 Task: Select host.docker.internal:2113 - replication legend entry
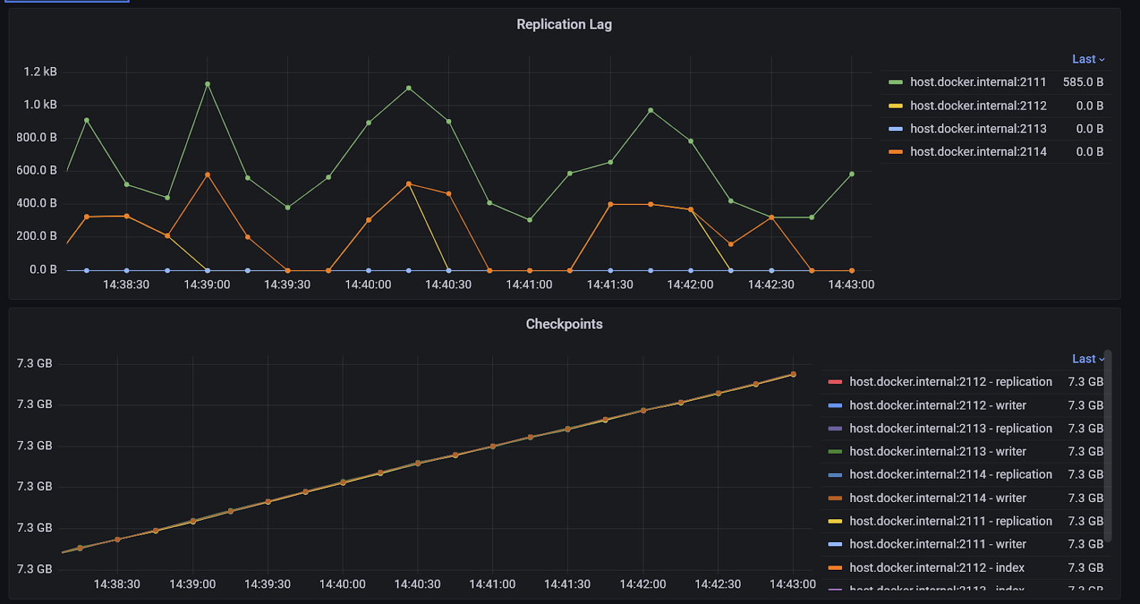pos(950,429)
